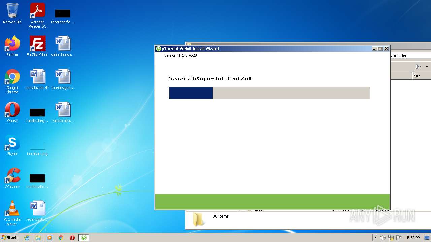Click the 'Please wait while Setup downloads' message
Screen dimensions: 431x242
(x=210, y=79)
